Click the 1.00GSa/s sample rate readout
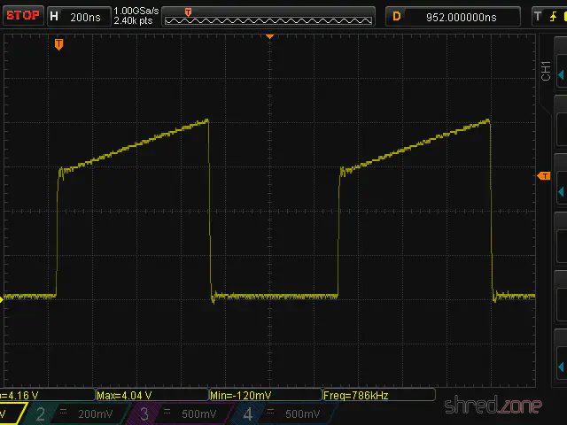Image resolution: width=567 pixels, height=425 pixels. click(x=135, y=11)
